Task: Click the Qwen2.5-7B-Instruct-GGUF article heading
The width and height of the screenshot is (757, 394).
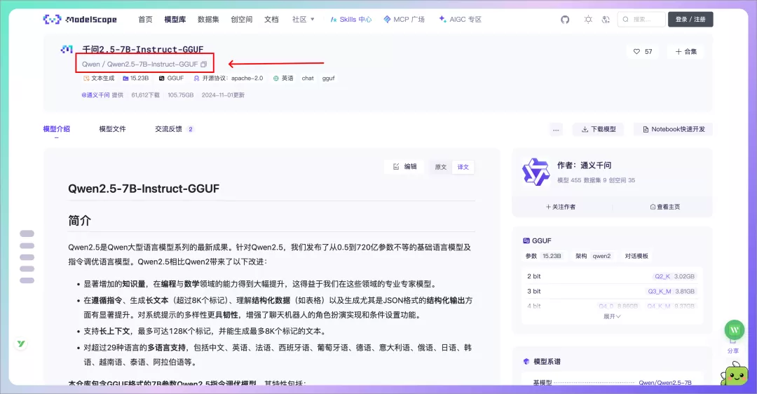Action: 144,189
